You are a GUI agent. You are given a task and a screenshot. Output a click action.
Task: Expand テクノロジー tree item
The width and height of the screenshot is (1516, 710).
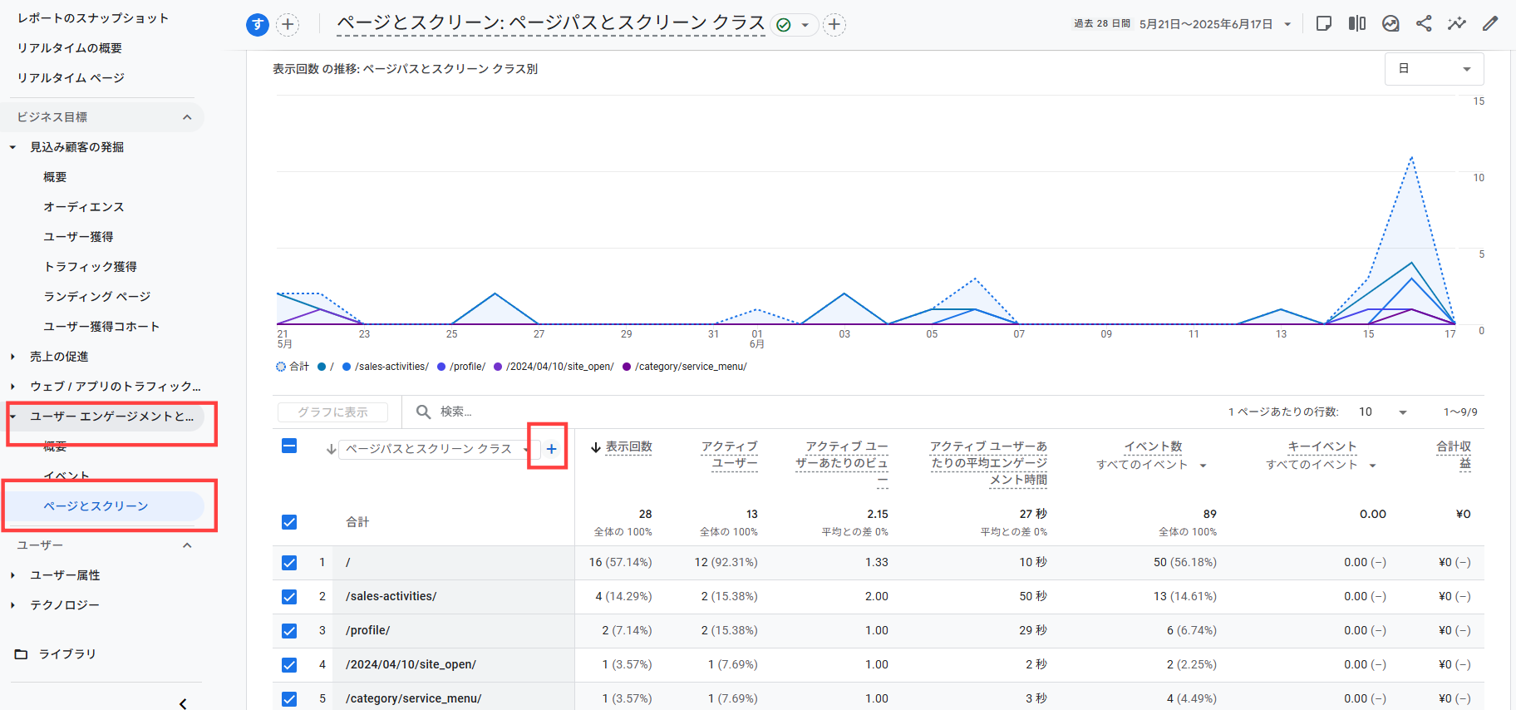[12, 605]
